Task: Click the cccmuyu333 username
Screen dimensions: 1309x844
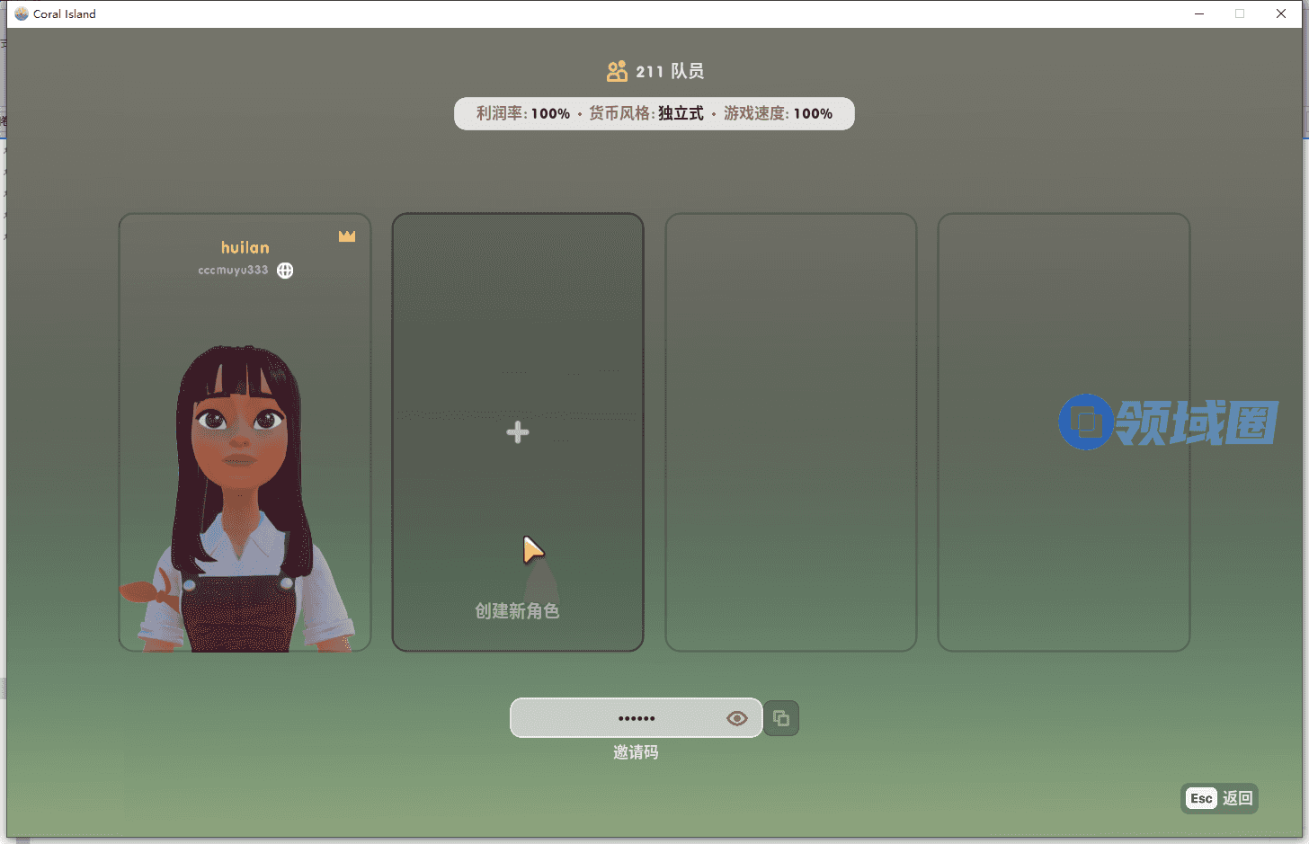Action: coord(233,271)
